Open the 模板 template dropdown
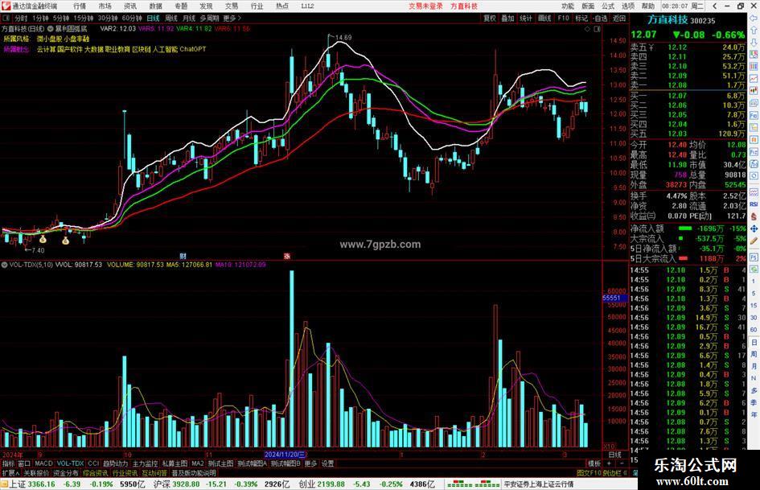Screen dimensions: 760x490 pyautogui.click(x=594, y=463)
